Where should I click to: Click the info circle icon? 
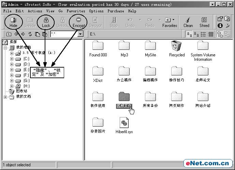pyautogui.click(x=220, y=26)
